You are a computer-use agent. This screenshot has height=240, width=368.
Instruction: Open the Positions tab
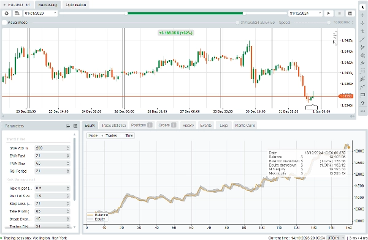tap(142, 126)
